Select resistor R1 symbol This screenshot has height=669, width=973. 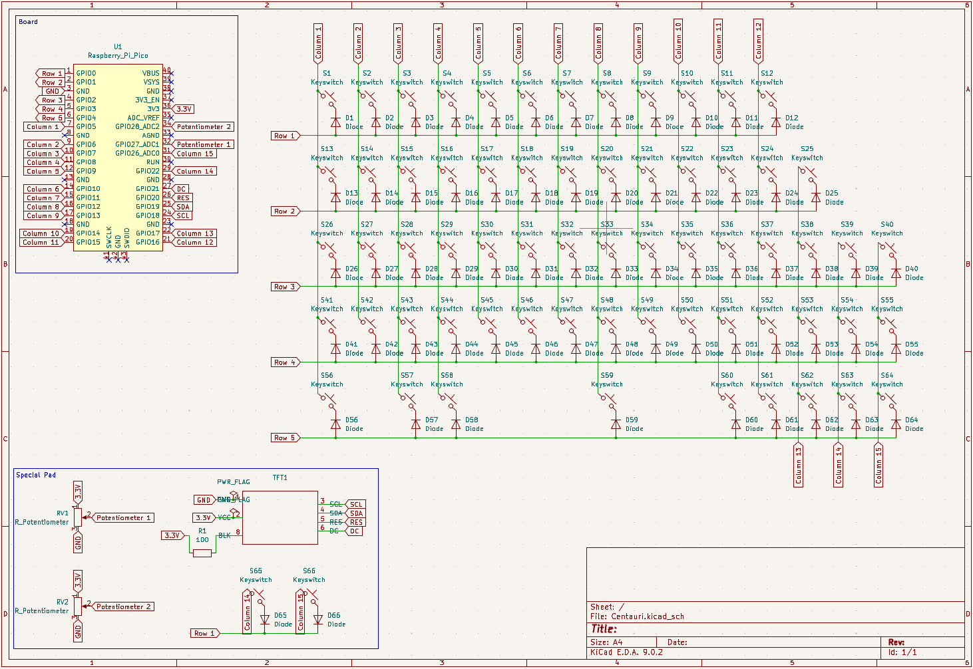[x=202, y=553]
